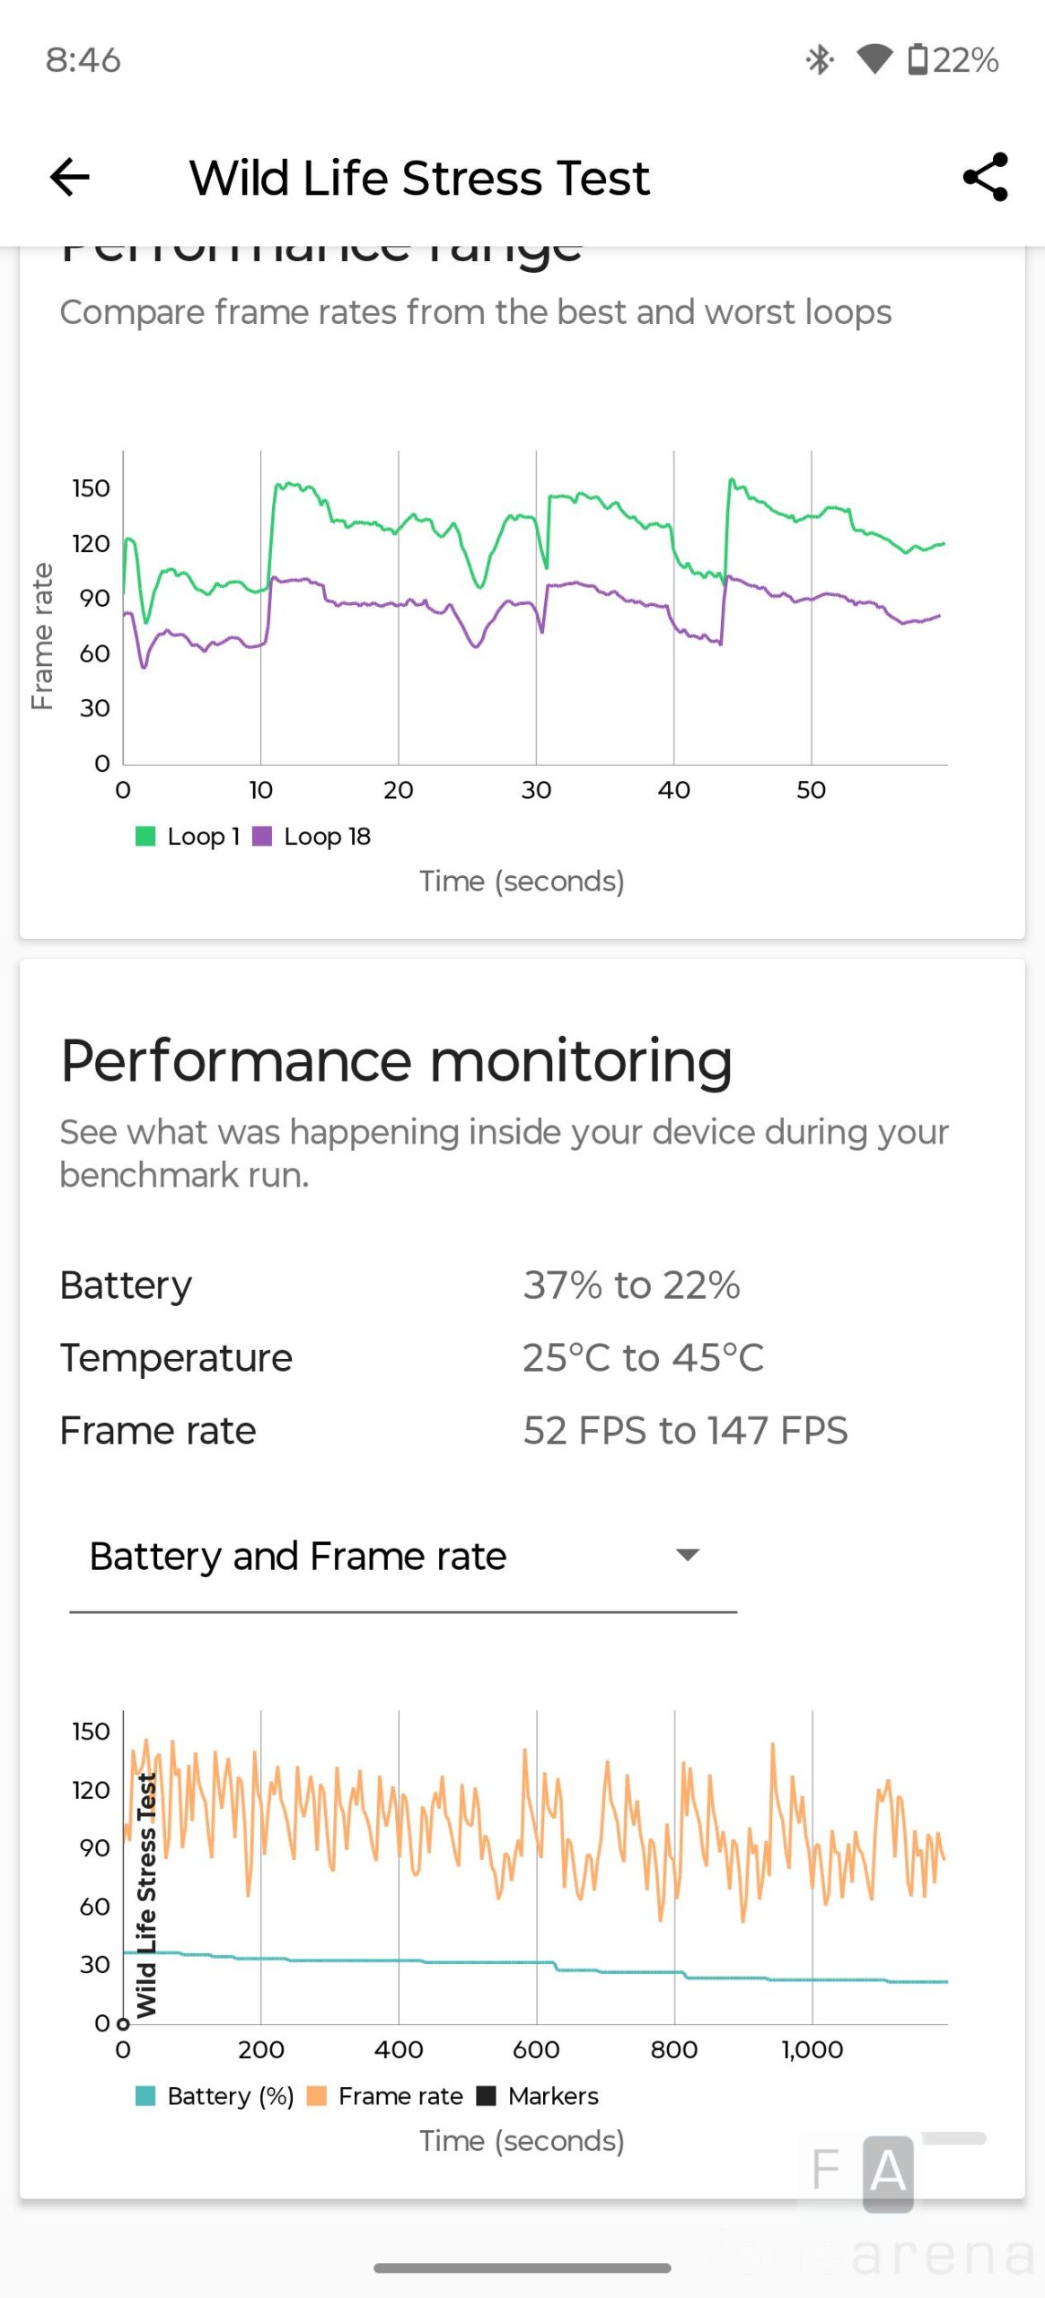Tap the Performance monitoring heading
Image resolution: width=1045 pixels, height=2298 pixels.
point(396,1061)
